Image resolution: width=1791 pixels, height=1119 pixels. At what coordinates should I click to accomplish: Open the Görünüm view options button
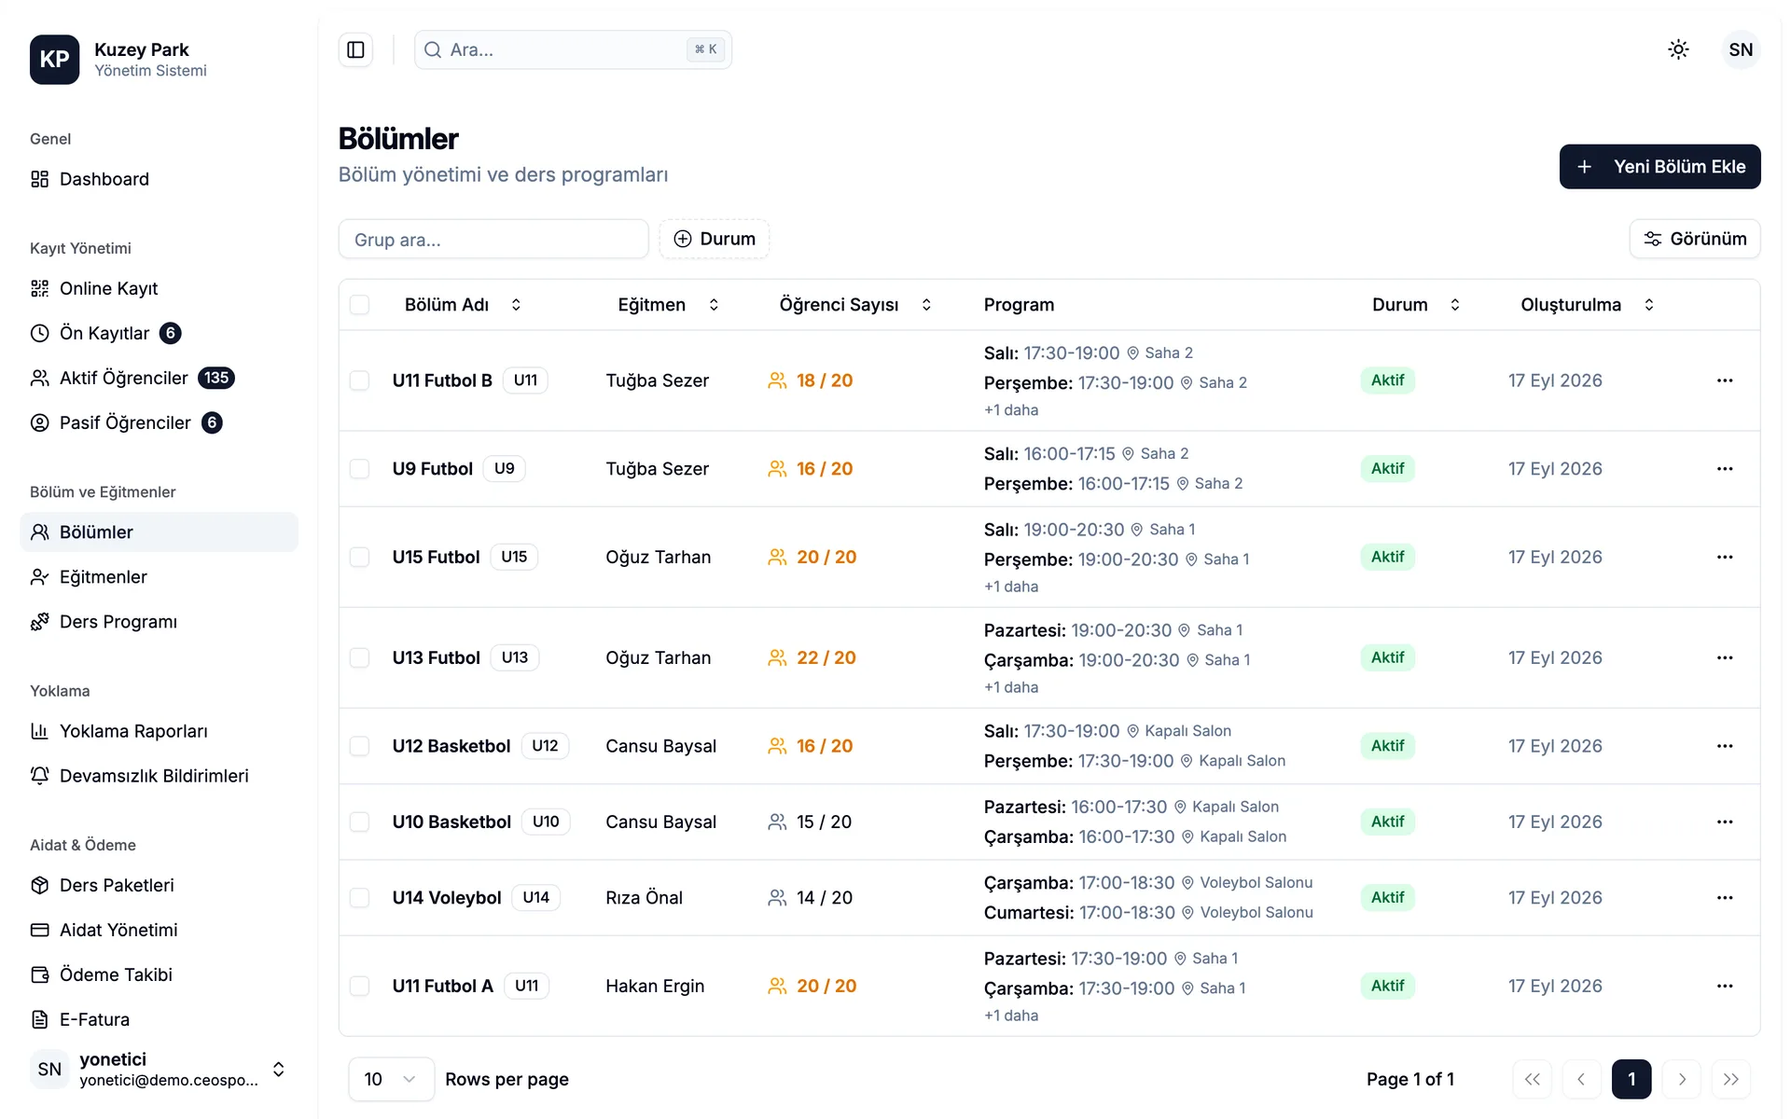click(1694, 239)
